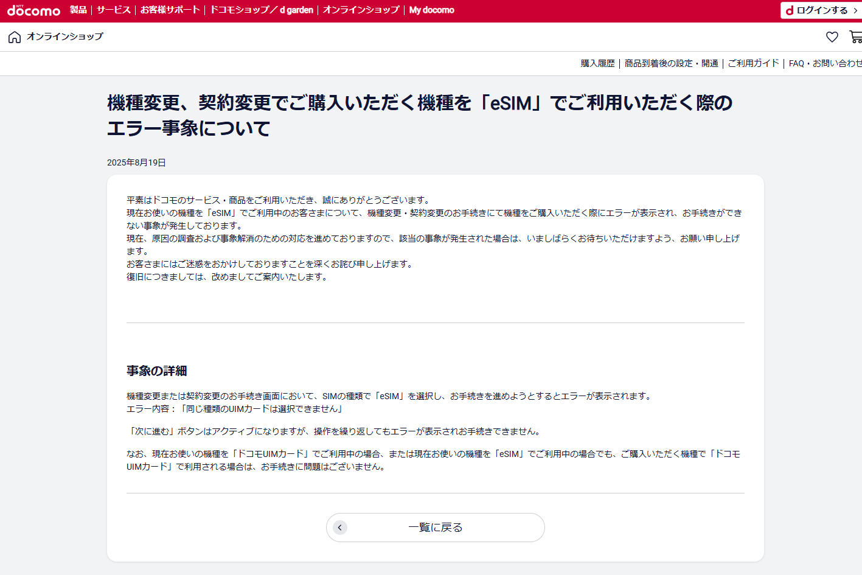
Task: Open 商品到着後の設定・開通 link
Action: pos(672,63)
